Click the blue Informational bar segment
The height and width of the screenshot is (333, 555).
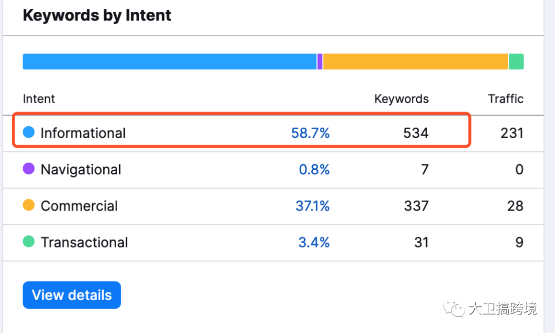coord(170,62)
